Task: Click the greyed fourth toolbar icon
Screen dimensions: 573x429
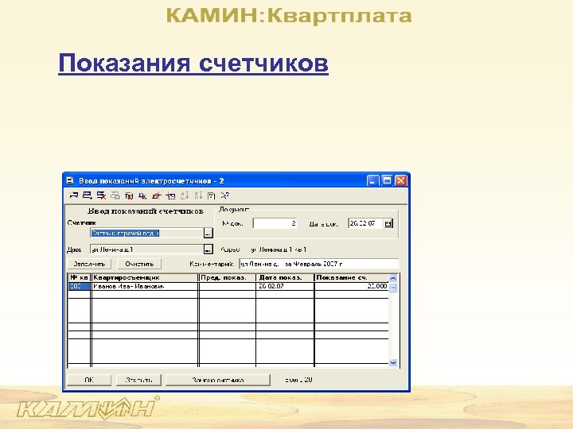Action: point(115,195)
